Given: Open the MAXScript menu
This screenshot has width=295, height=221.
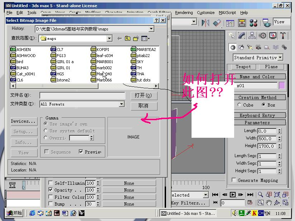Looking at the screenshot, I should [x=227, y=13].
